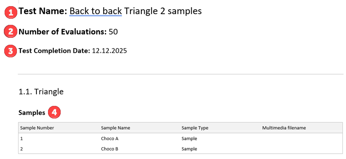The height and width of the screenshot is (159, 346).
Task: Click the '1.1. Triangle' section heading
Action: 41,92
